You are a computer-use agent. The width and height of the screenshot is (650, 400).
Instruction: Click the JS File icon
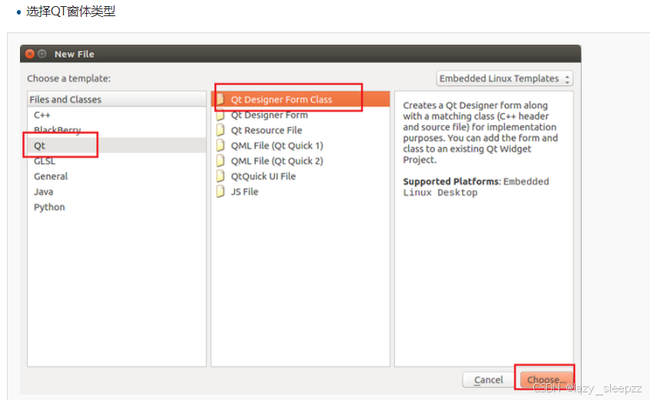[x=221, y=192]
